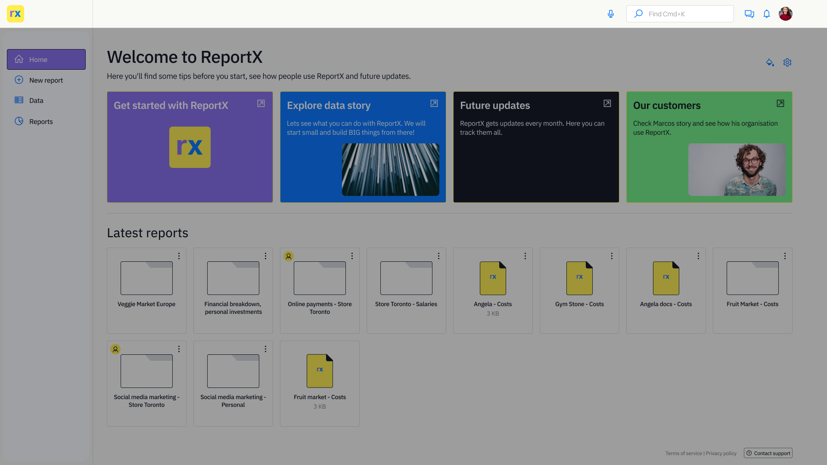This screenshot has height=465, width=827.
Task: Open more options for Fruit Market - Costs folder
Action: (x=785, y=256)
